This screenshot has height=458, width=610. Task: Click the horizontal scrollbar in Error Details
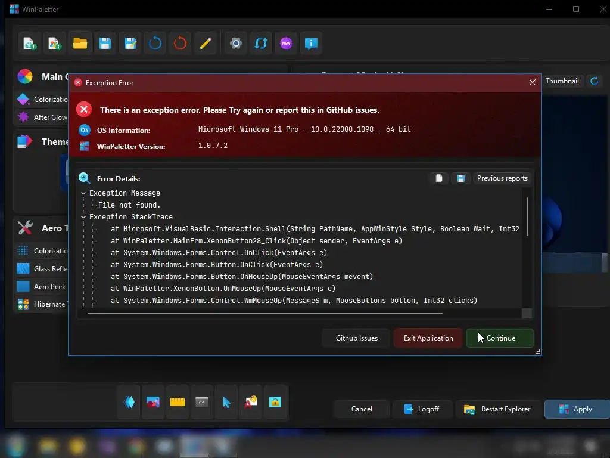click(x=265, y=314)
